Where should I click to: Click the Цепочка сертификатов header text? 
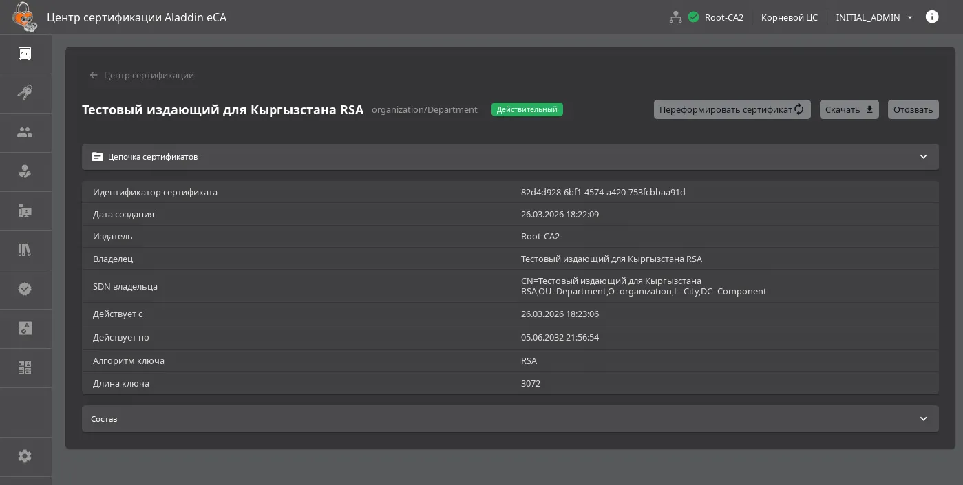tap(153, 157)
